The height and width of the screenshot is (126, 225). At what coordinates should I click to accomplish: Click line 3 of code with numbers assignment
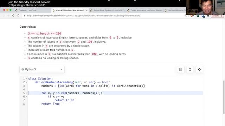click(x=93, y=86)
